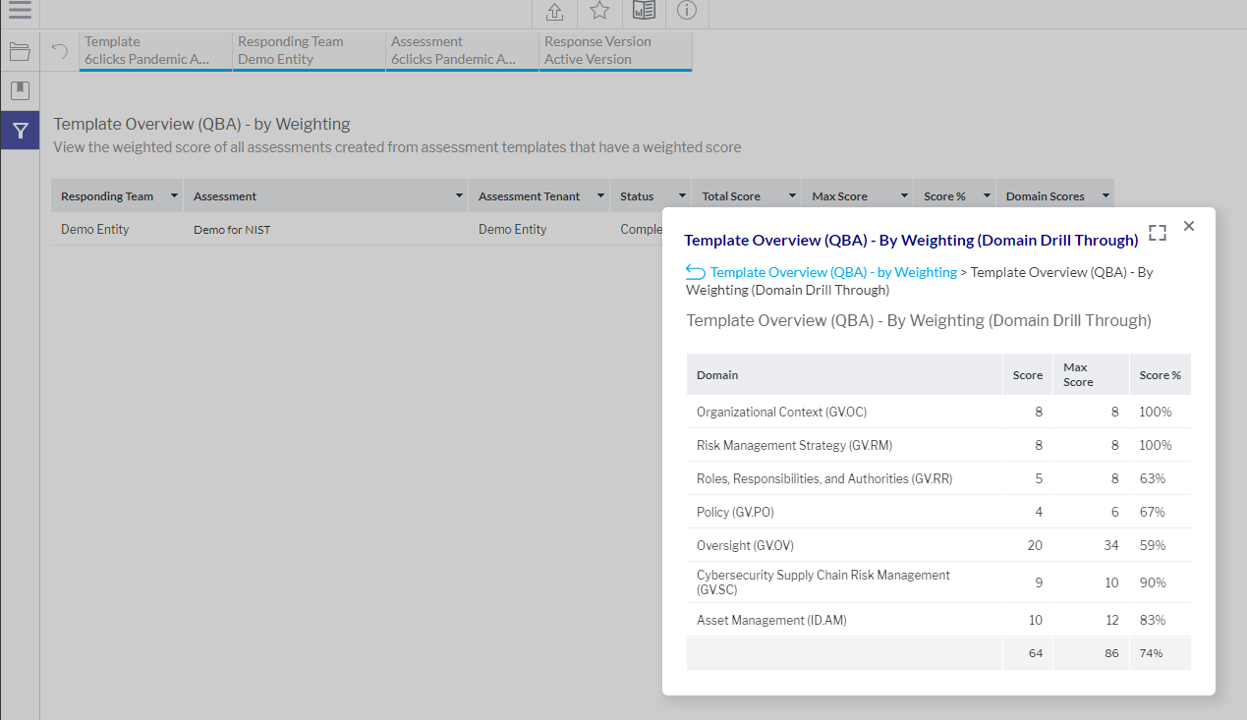
Task: Open the Responding Team filter tab
Action: pos(309,51)
